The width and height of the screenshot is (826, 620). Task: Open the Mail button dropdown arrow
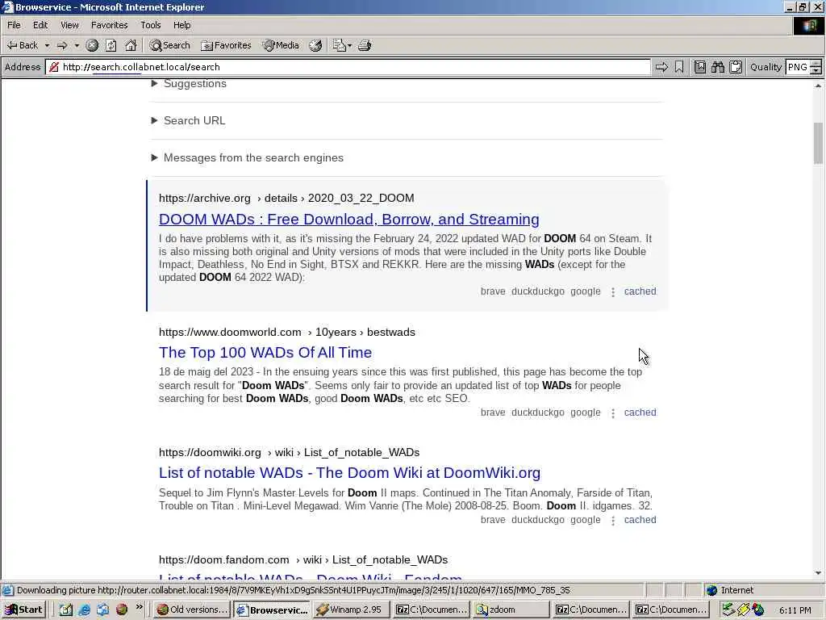(x=349, y=45)
